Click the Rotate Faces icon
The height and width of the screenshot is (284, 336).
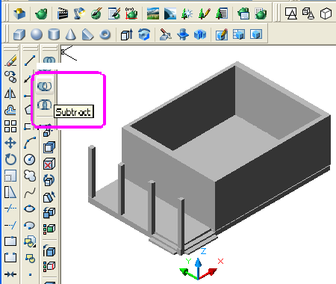click(49, 180)
